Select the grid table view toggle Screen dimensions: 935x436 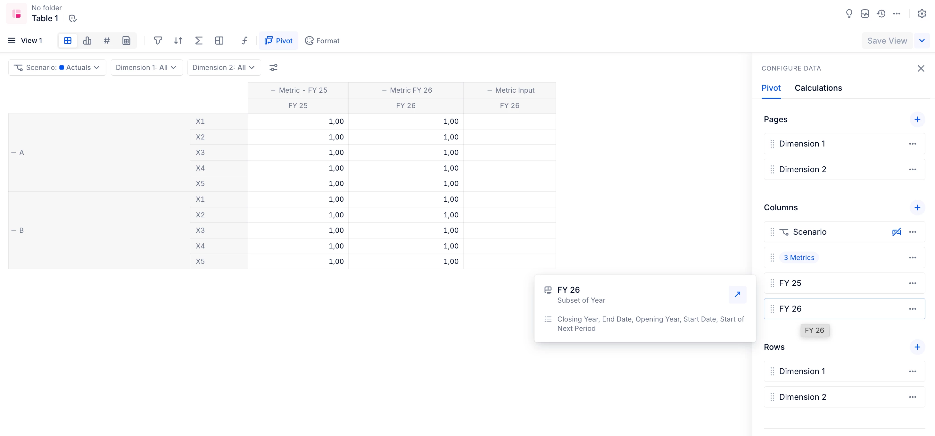[68, 41]
